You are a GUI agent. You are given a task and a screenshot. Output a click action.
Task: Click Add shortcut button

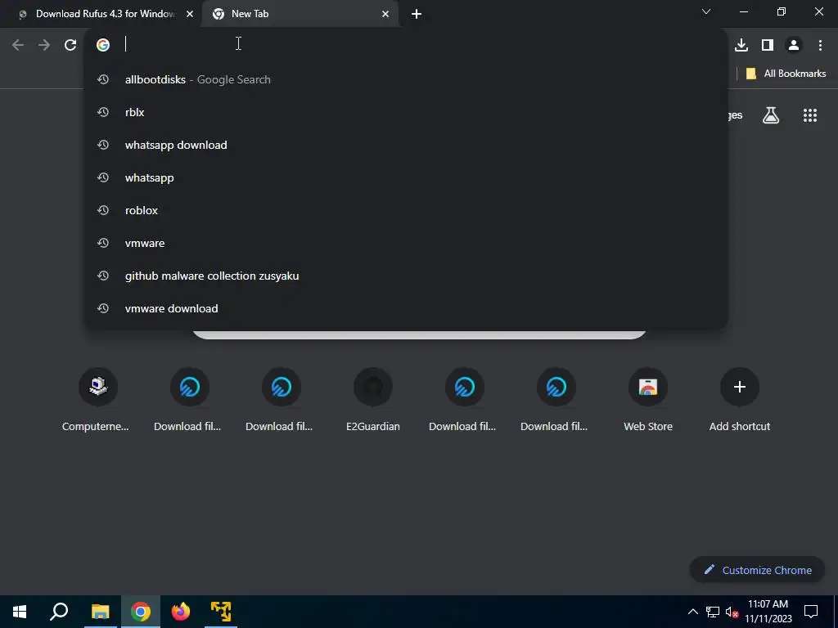tap(740, 399)
